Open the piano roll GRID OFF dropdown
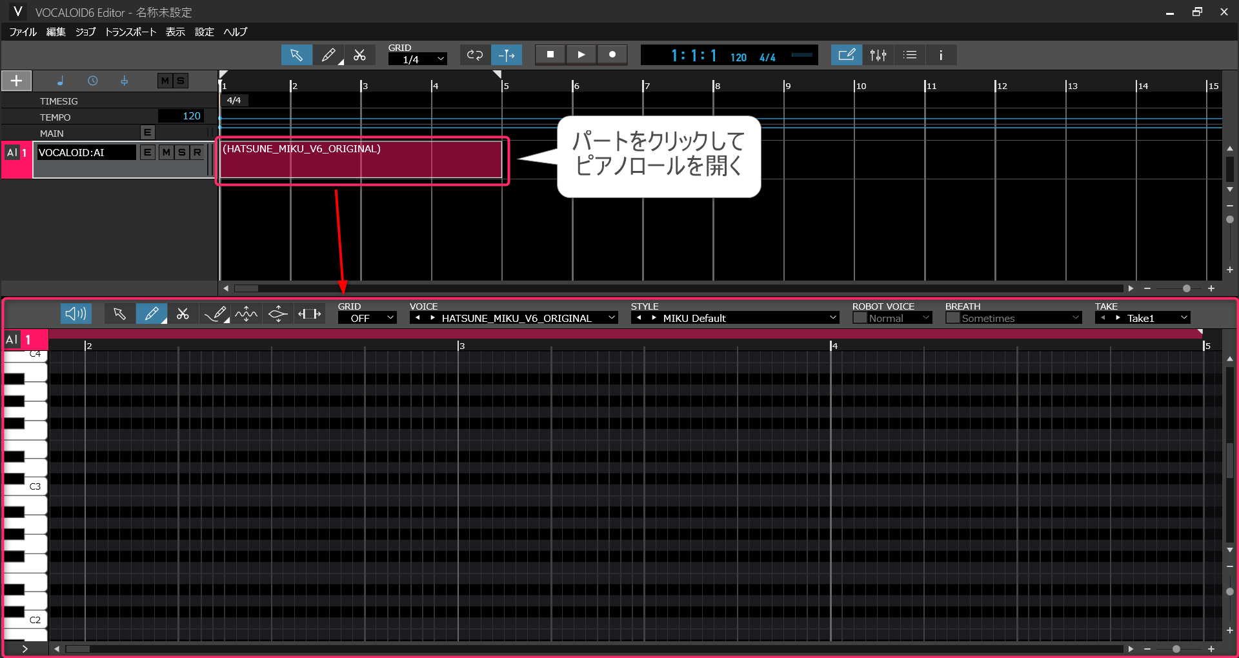The width and height of the screenshot is (1239, 658). click(367, 318)
